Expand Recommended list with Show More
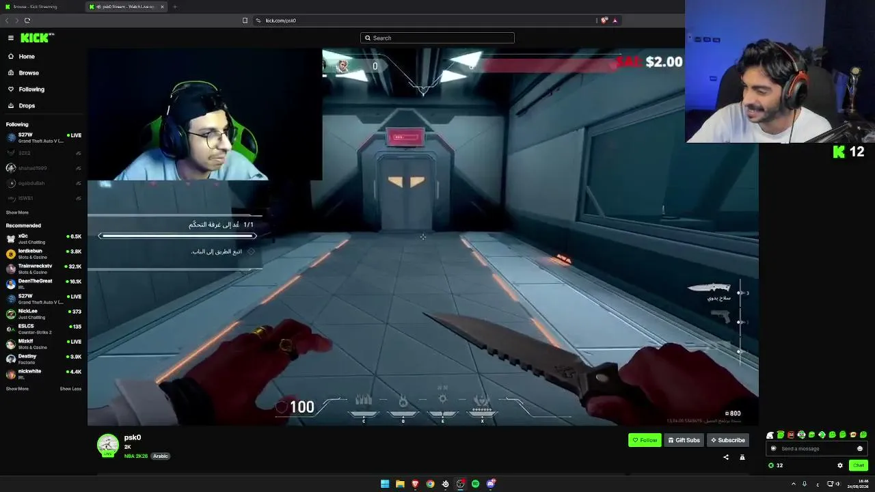The width and height of the screenshot is (875, 492). pyautogui.click(x=17, y=389)
